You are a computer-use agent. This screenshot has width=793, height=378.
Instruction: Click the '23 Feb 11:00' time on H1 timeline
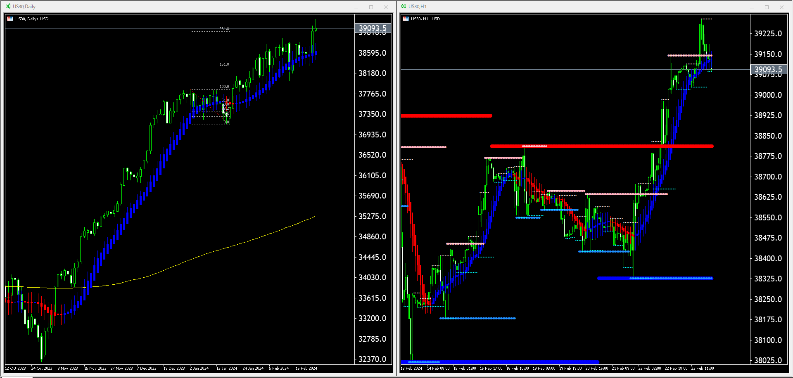tap(703, 369)
